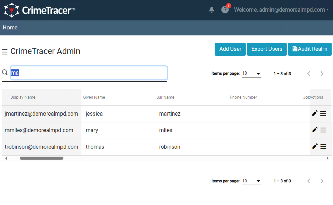Click the Add User button
This screenshot has width=333, height=205.
(x=230, y=49)
